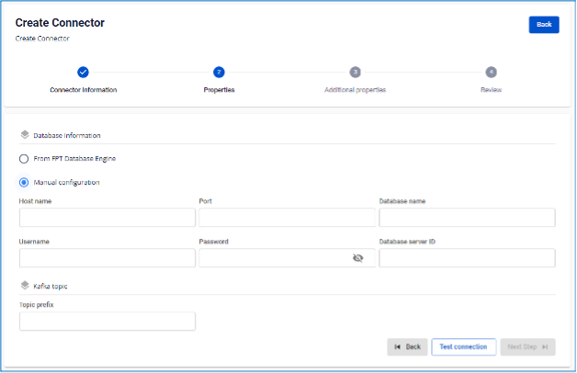This screenshot has width=577, height=373.
Task: Click the Kafka topic section heading
Action: 51,287
